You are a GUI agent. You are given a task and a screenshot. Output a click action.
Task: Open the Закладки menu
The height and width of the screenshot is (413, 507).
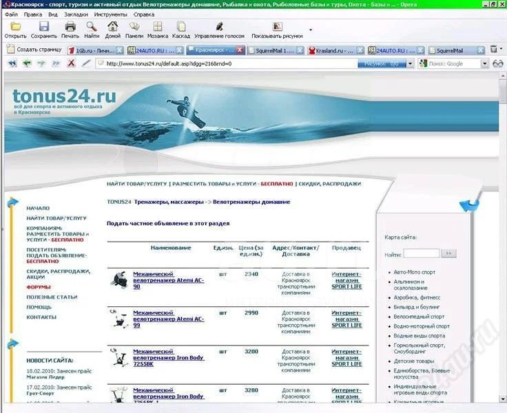tap(76, 14)
